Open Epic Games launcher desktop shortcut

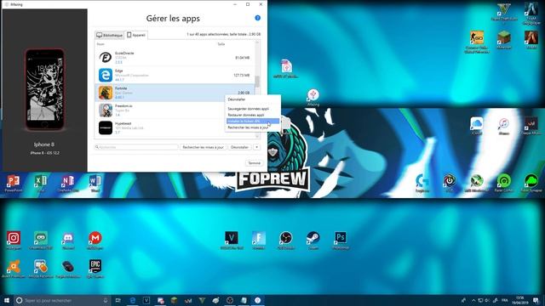point(95,269)
